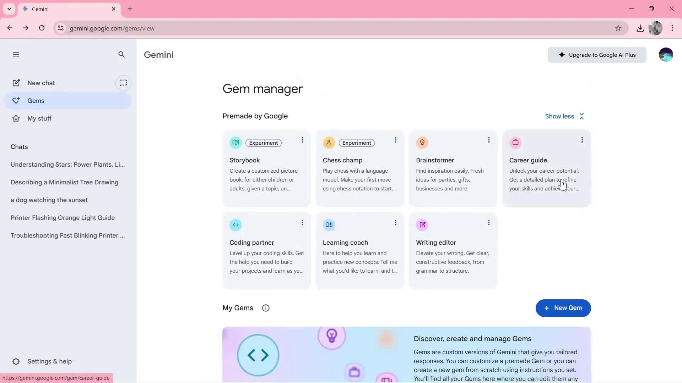Open the Career guide three-dot options menu
682x383 pixels.
coord(582,140)
